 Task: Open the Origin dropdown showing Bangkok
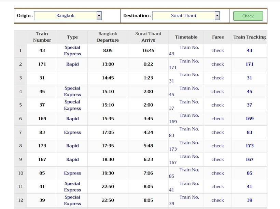pos(68,16)
